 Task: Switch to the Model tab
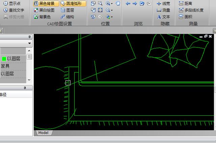coord(43,133)
